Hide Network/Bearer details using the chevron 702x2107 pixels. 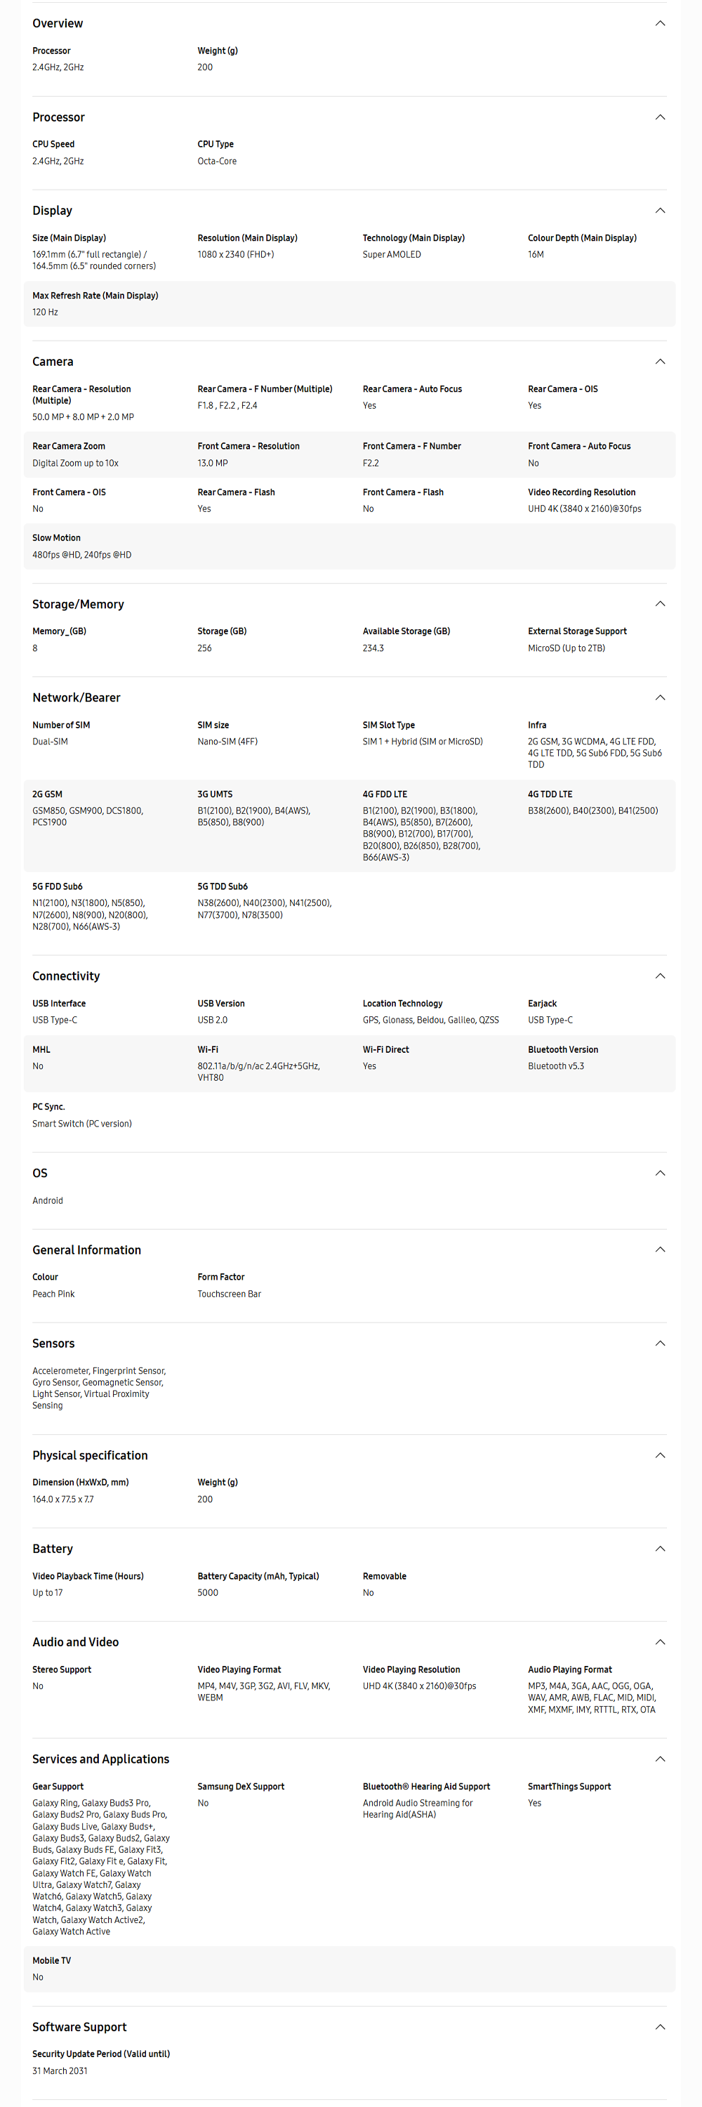(661, 697)
